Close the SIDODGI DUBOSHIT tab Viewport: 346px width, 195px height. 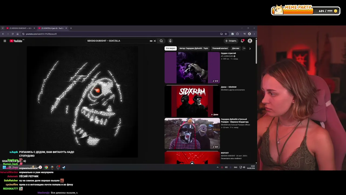(x=34, y=28)
